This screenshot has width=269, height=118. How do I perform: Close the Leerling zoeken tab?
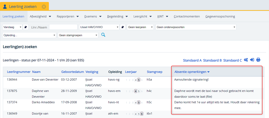pyautogui.click(x=44, y=7)
